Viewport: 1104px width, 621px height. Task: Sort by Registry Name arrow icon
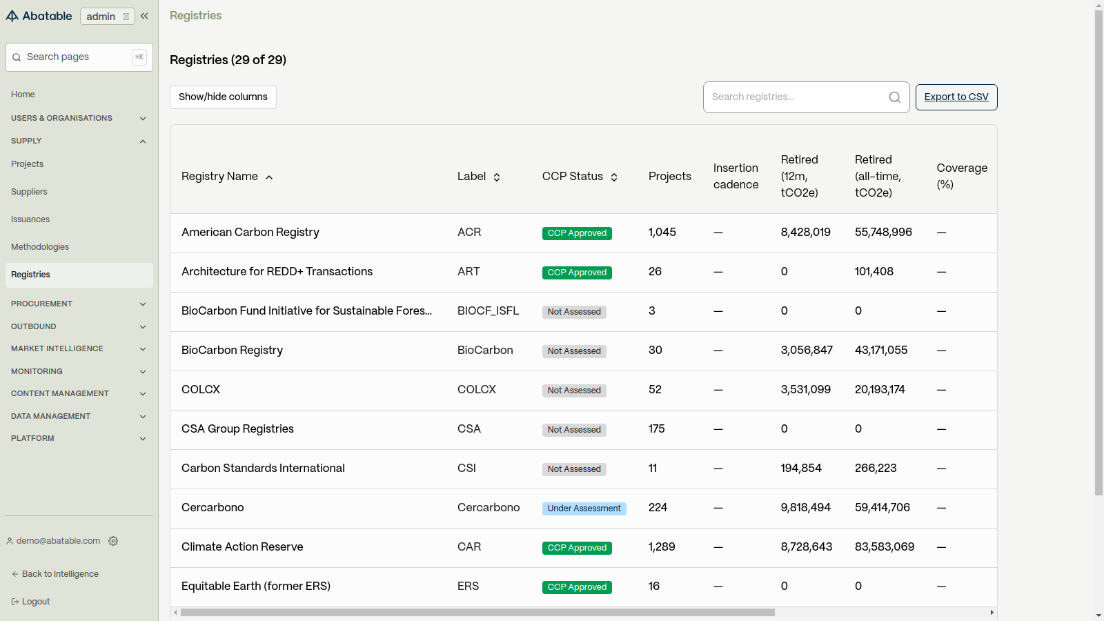tap(269, 177)
